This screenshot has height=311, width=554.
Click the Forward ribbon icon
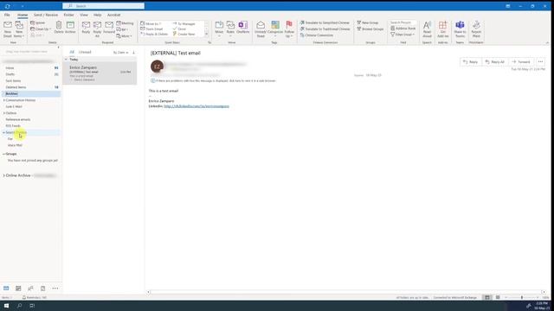[109, 28]
